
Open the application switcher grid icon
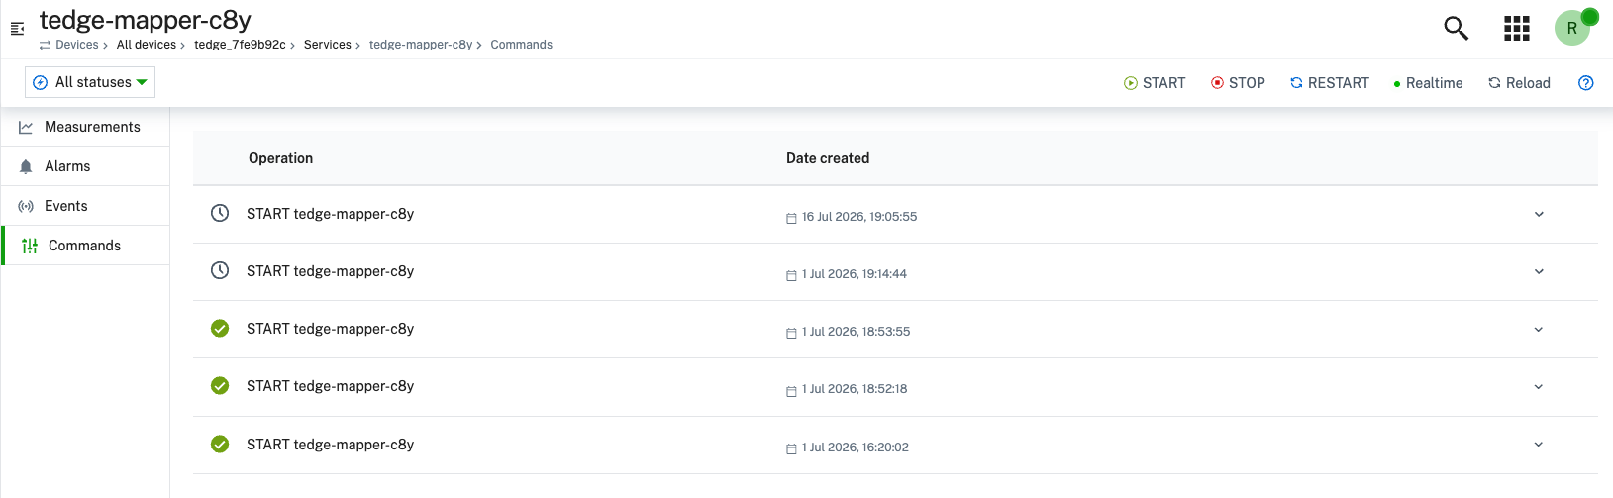1517,28
